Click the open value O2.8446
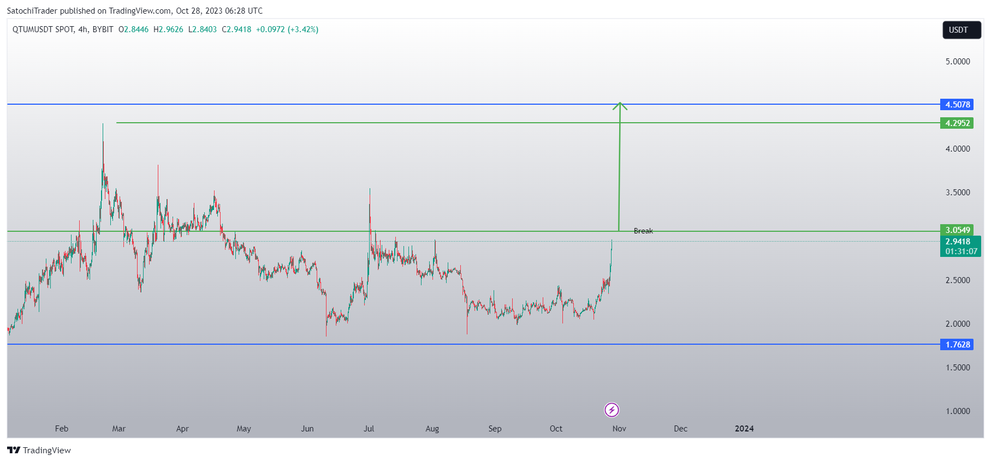Viewport: 991px width, 462px height. pyautogui.click(x=133, y=29)
